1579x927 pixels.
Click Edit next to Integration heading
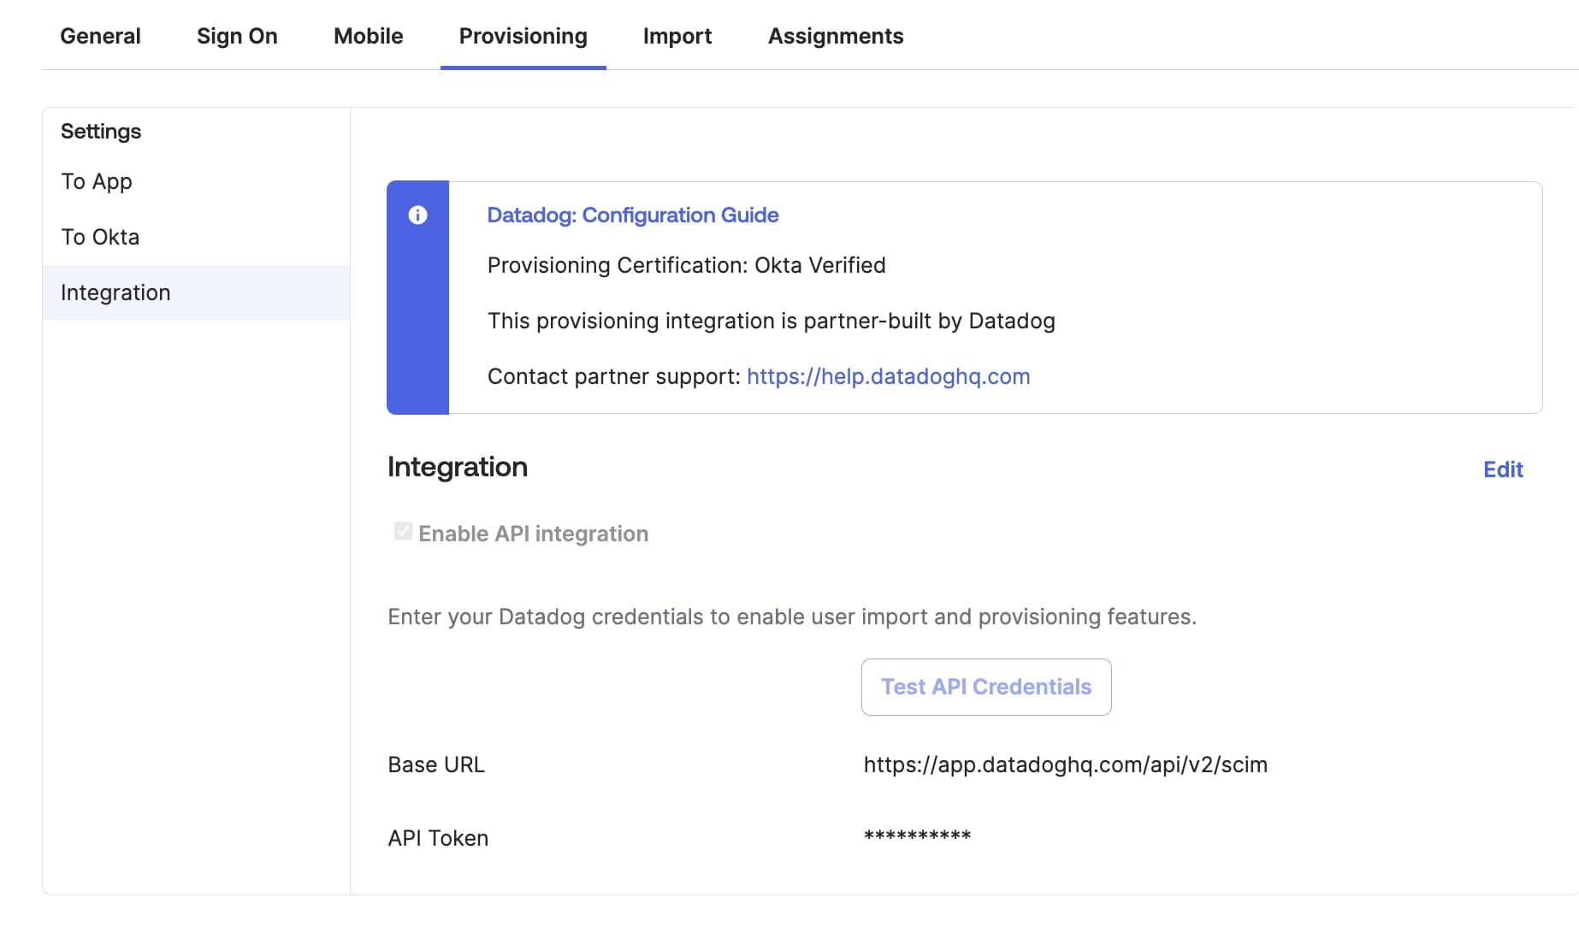point(1503,469)
